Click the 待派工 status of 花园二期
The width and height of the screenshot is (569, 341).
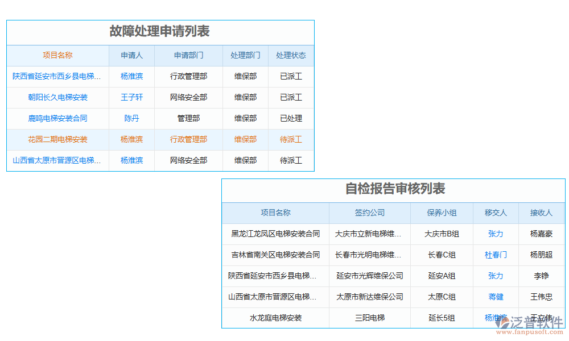point(291,139)
